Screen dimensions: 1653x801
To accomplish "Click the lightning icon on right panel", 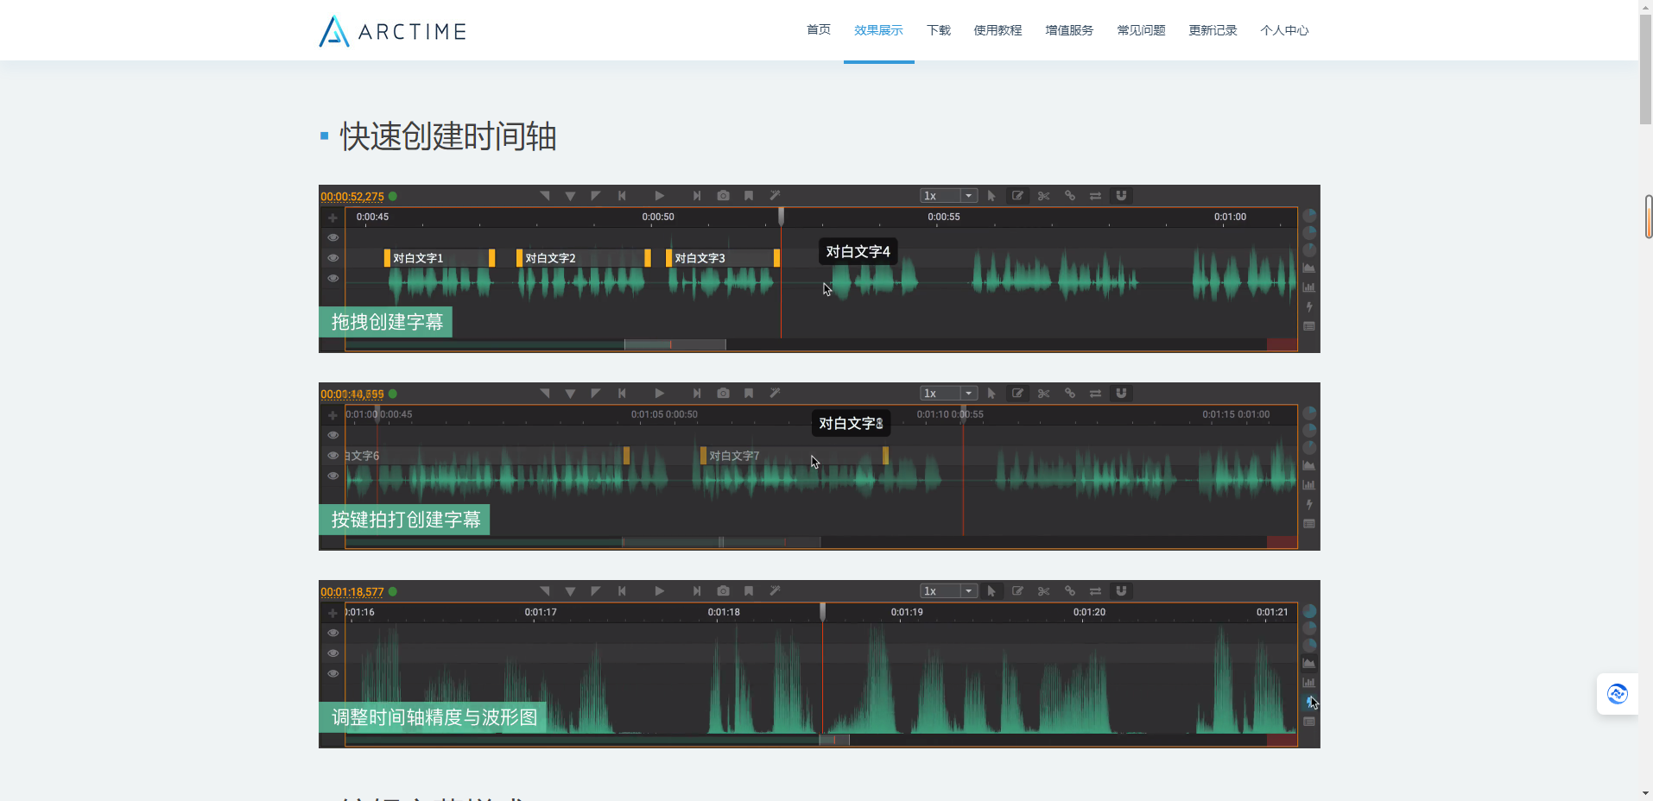I will 1309,306.
